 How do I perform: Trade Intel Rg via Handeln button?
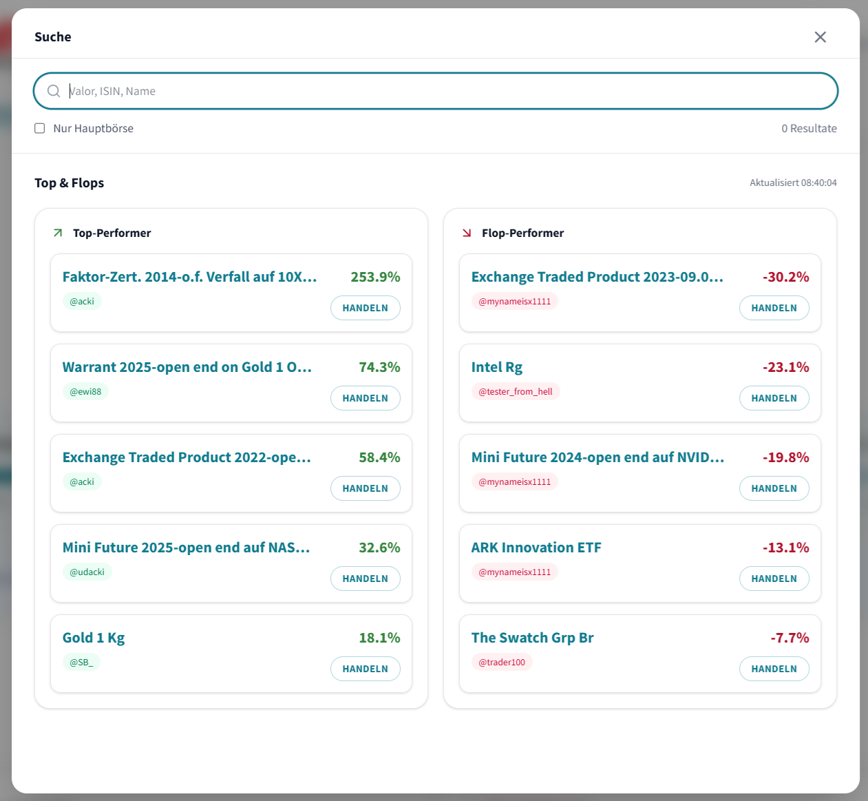click(x=774, y=398)
